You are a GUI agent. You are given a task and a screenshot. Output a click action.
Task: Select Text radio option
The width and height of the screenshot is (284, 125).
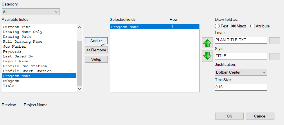pyautogui.click(x=221, y=26)
